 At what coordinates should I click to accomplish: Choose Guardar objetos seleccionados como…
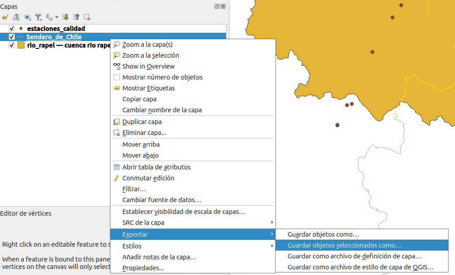pos(344,245)
